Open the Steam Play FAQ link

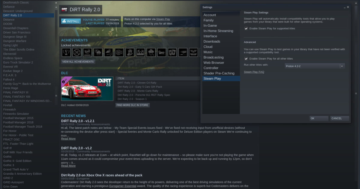pos(254,72)
